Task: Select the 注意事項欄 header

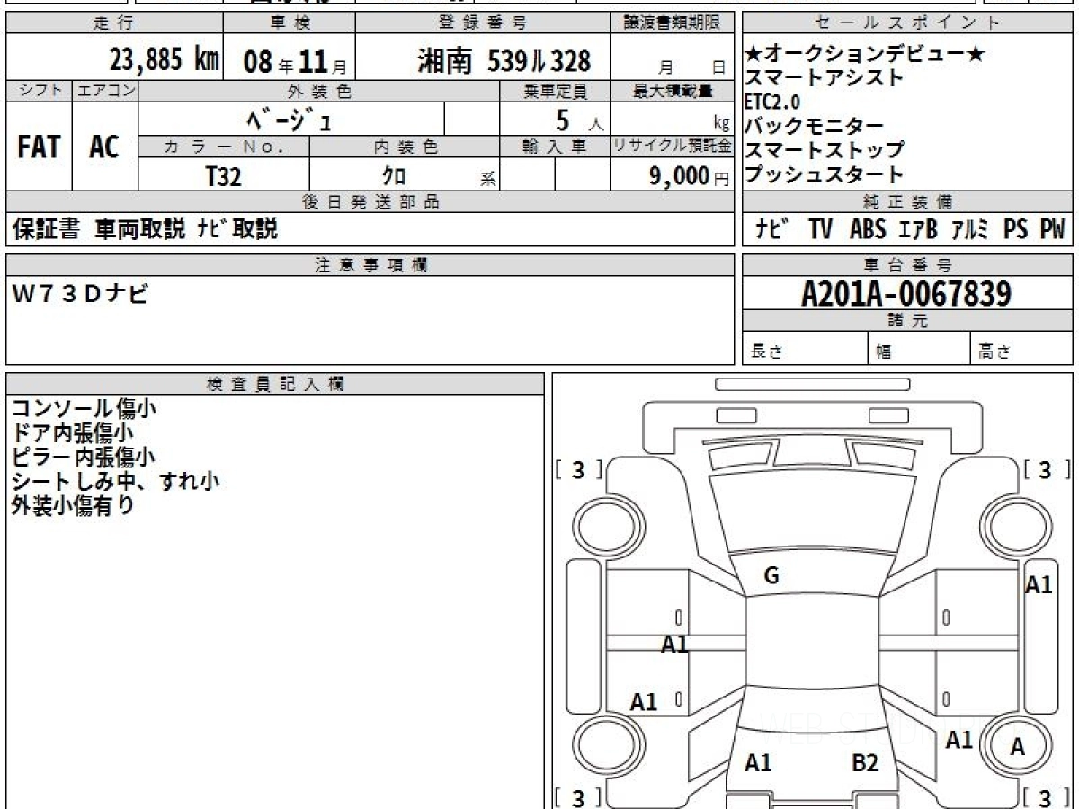Action: click(x=370, y=265)
